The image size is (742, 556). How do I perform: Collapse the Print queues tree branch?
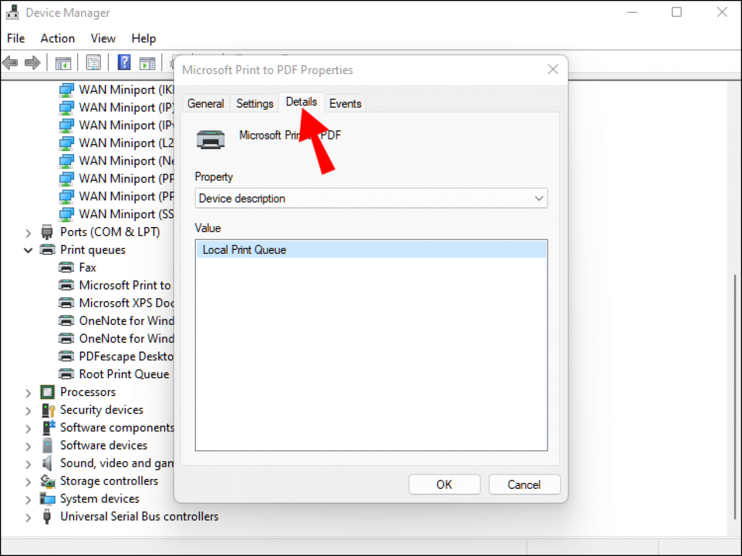28,250
